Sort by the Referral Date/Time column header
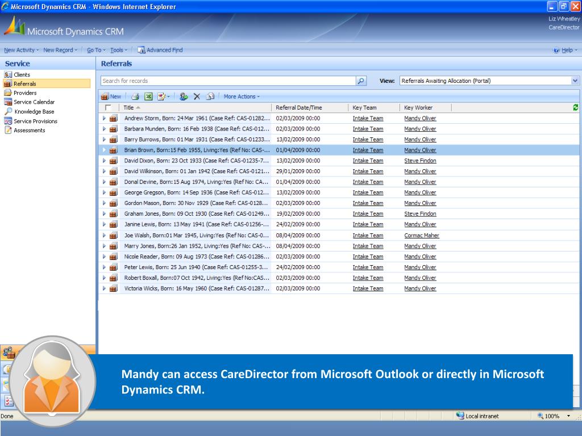This screenshot has width=582, height=436. pos(310,107)
